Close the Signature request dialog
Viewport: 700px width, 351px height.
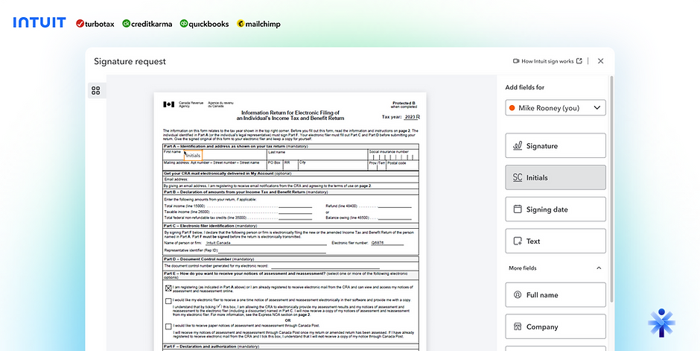[x=600, y=61]
